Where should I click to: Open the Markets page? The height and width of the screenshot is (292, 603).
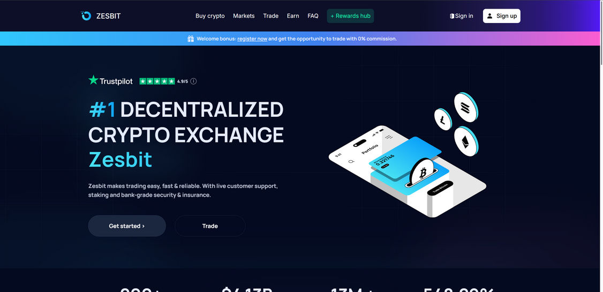coord(244,16)
